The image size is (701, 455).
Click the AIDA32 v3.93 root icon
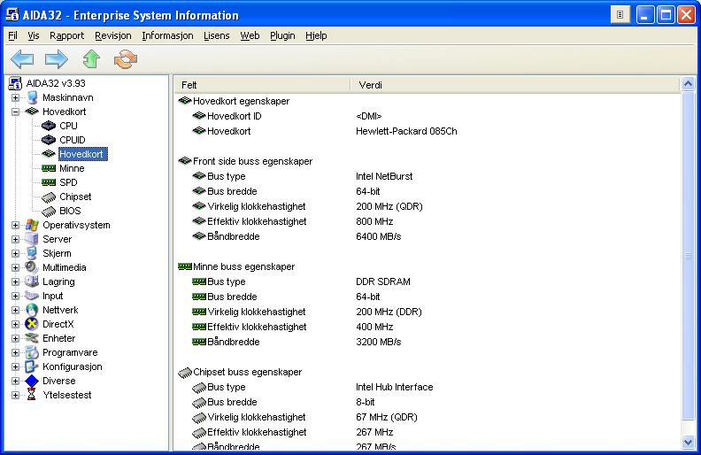(15, 83)
